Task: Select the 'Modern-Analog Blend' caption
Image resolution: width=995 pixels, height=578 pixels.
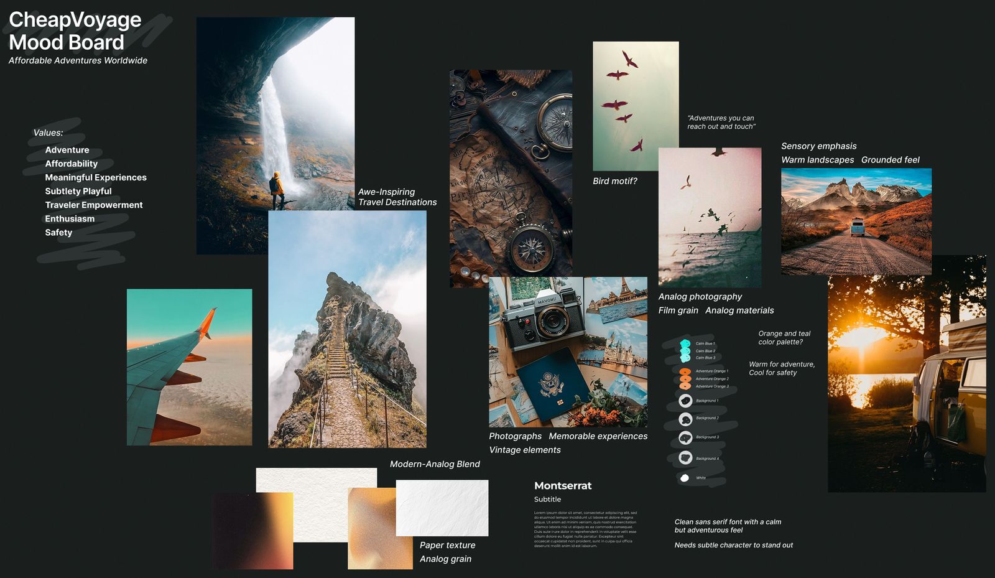Action: point(435,464)
